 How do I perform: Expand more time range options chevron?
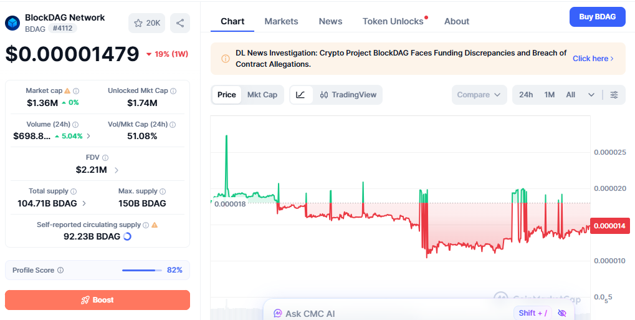coord(591,95)
